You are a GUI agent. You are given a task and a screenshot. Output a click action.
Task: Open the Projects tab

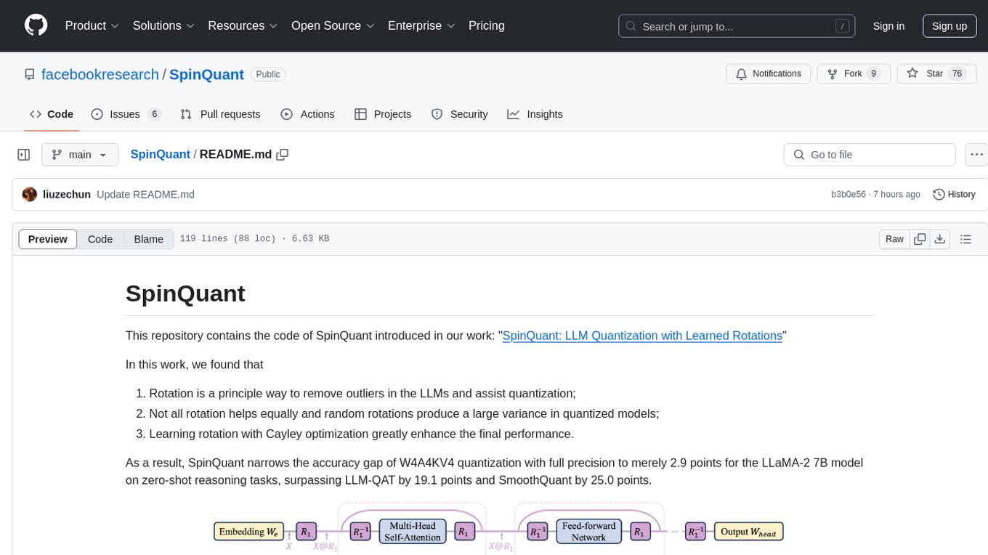click(383, 114)
